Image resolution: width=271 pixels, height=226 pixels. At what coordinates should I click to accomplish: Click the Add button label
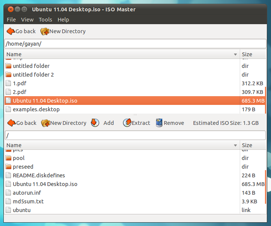point(108,123)
